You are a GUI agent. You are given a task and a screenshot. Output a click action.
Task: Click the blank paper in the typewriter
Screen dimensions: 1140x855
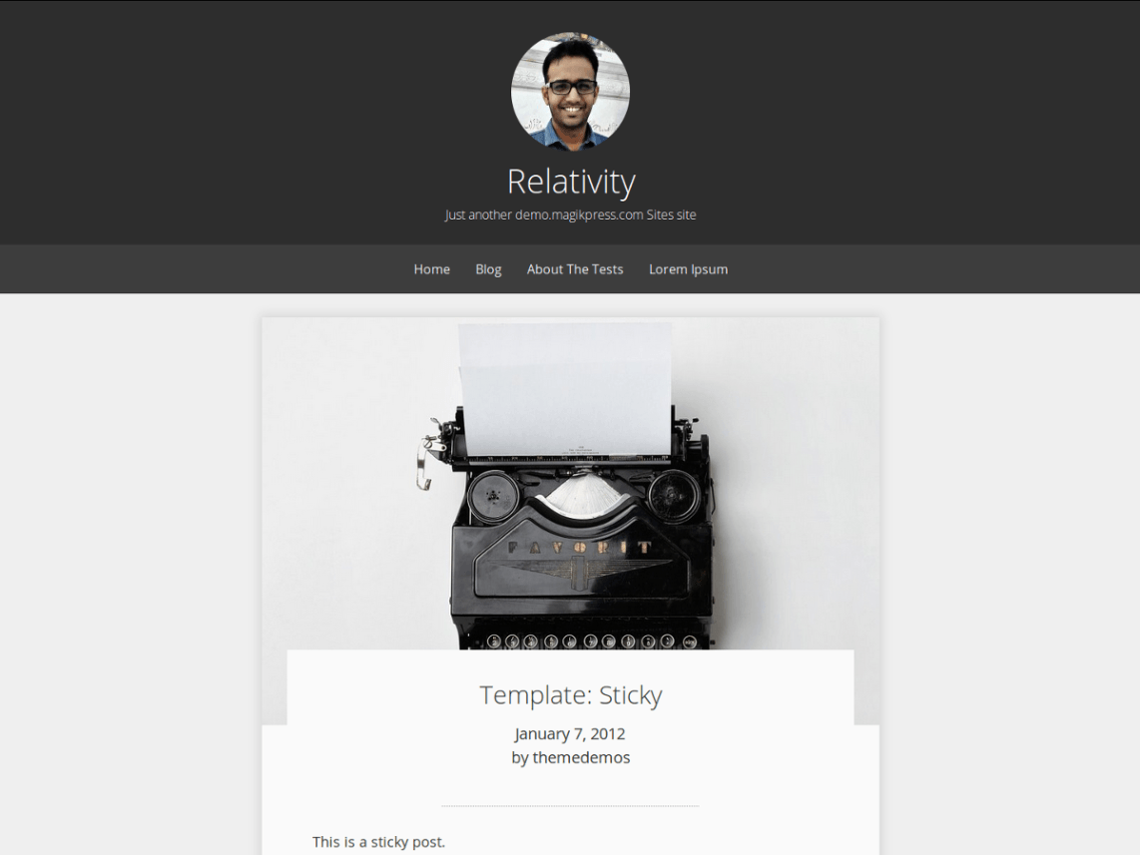566,389
